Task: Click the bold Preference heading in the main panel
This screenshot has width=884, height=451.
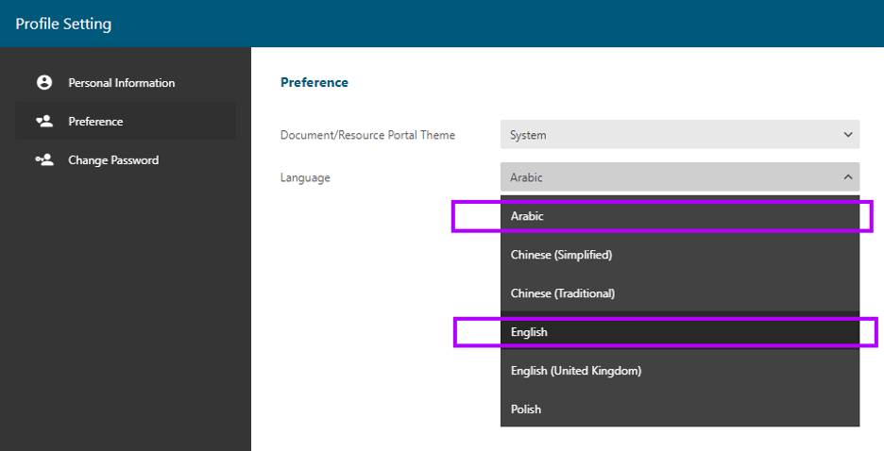Action: (x=314, y=83)
